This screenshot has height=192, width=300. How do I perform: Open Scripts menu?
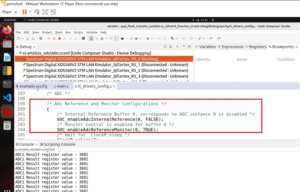tap(78, 32)
